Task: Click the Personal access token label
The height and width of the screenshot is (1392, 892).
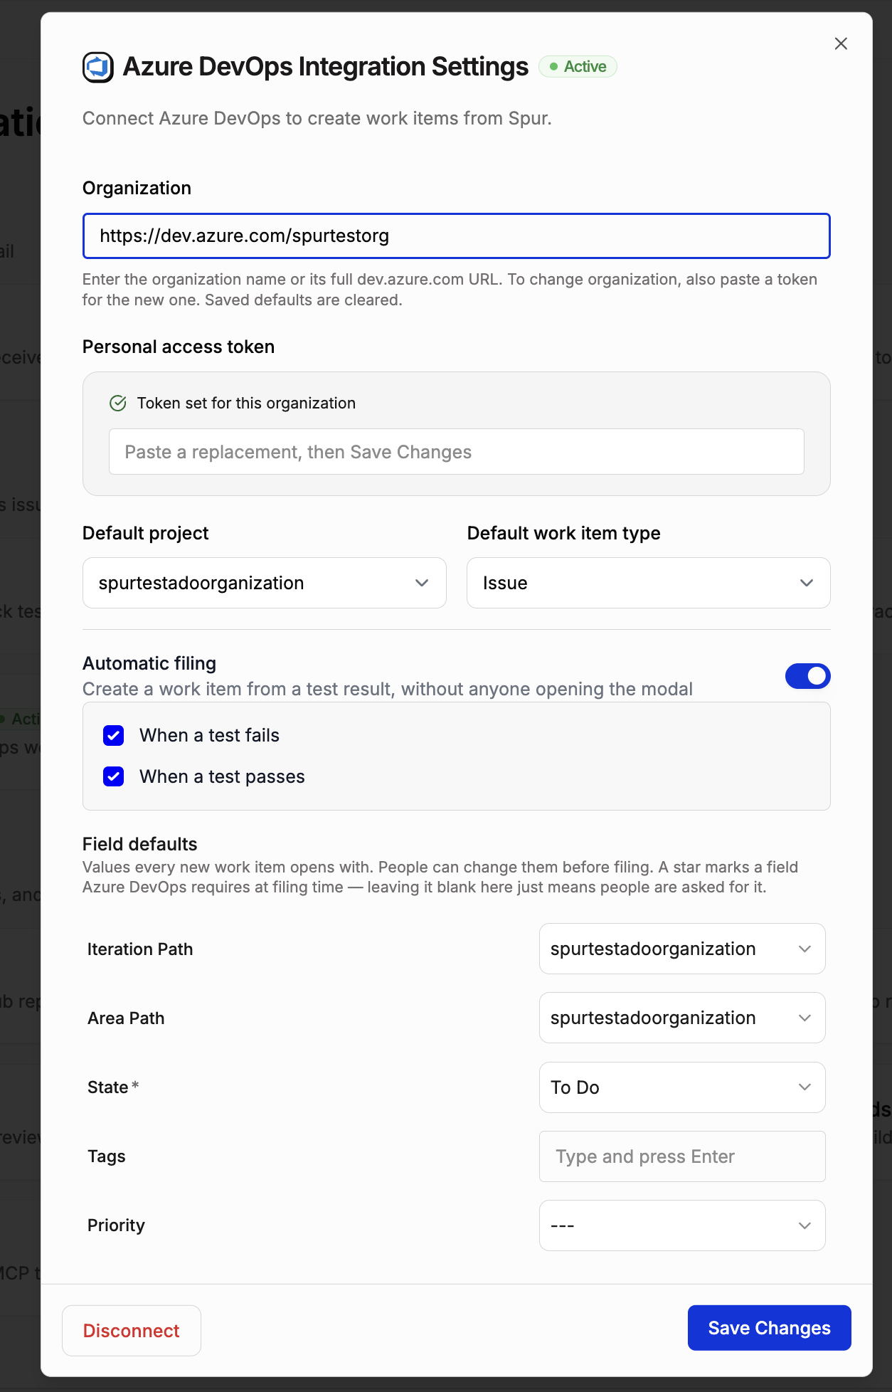Action: (179, 347)
